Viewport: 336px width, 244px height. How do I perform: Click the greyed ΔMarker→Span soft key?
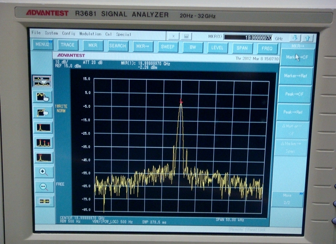290,148
